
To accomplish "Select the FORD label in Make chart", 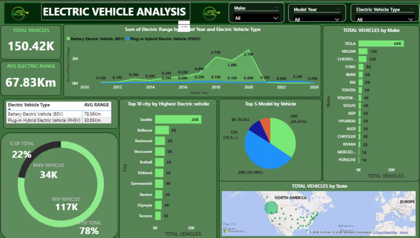I will [351, 67].
